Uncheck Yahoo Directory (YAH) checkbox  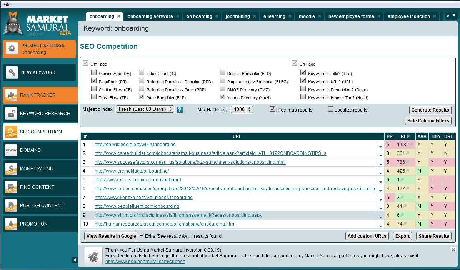[x=222, y=97]
